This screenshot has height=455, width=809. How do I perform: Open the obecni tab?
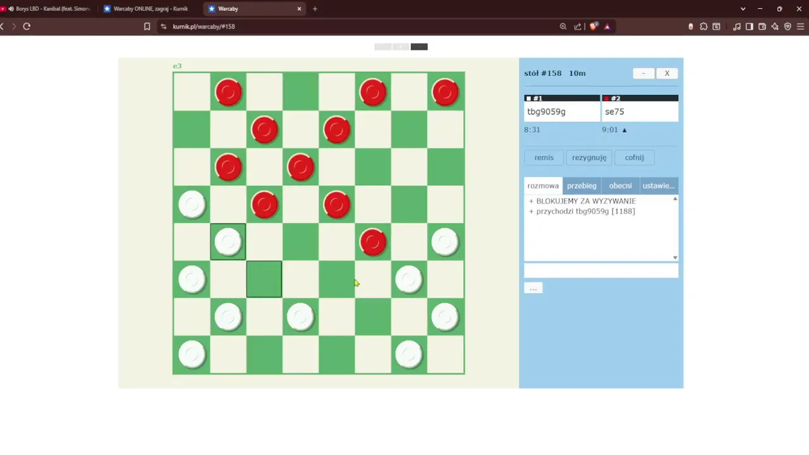620,186
